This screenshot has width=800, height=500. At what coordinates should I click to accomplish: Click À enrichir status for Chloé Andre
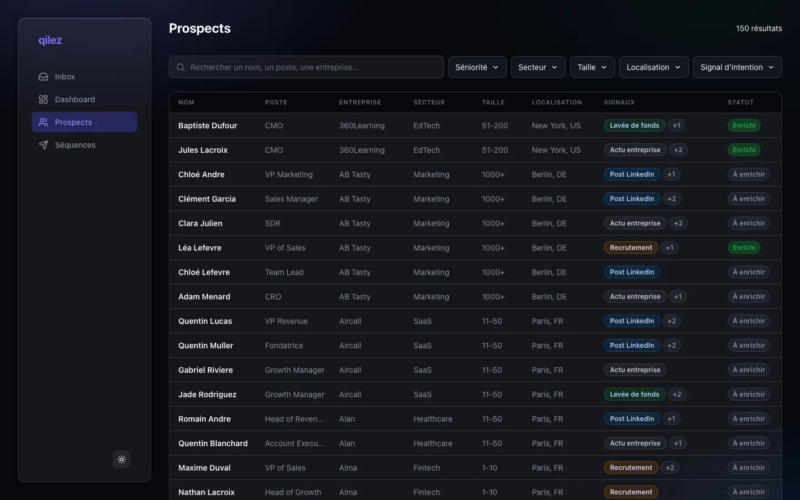[x=749, y=174]
